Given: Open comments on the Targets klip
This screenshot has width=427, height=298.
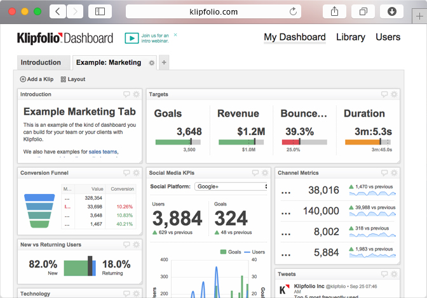Looking at the screenshot, I should click(384, 94).
